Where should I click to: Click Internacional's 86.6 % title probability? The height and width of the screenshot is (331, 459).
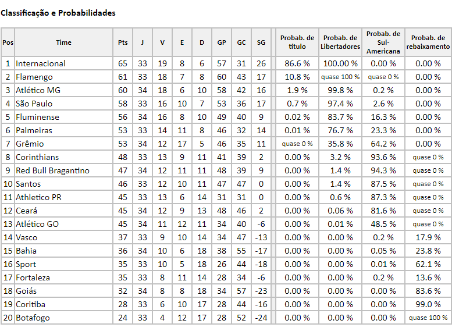[297, 63]
